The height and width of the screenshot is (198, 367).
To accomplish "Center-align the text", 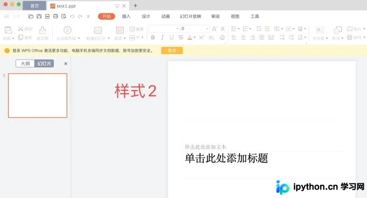I will 244,37.
